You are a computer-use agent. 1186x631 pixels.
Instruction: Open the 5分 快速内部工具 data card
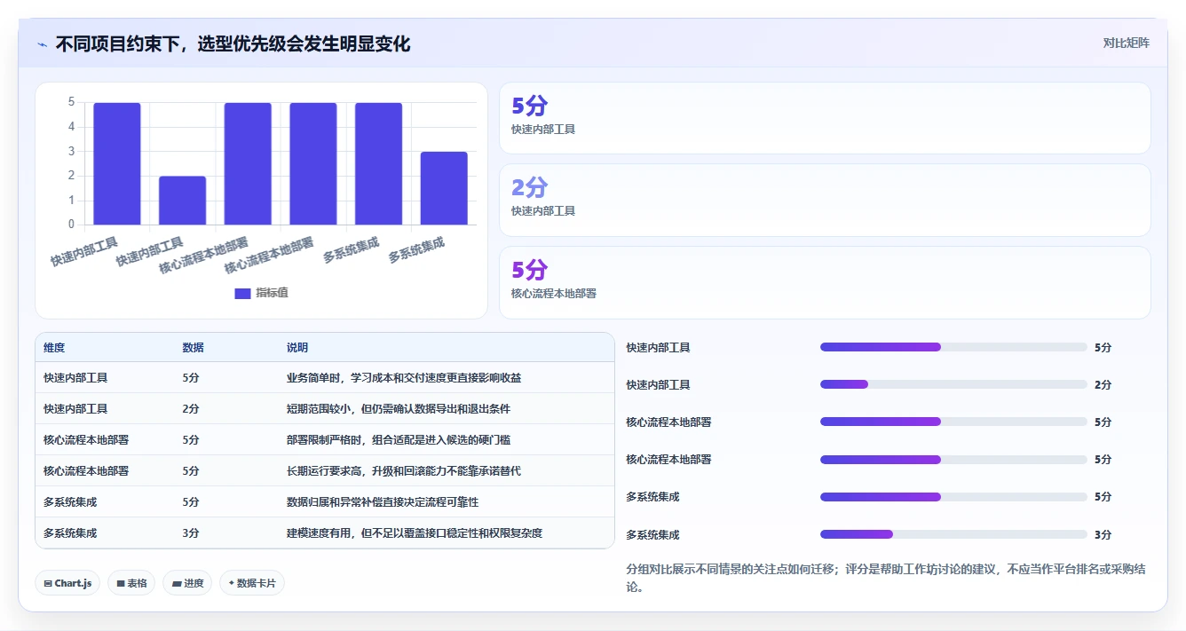pos(825,118)
